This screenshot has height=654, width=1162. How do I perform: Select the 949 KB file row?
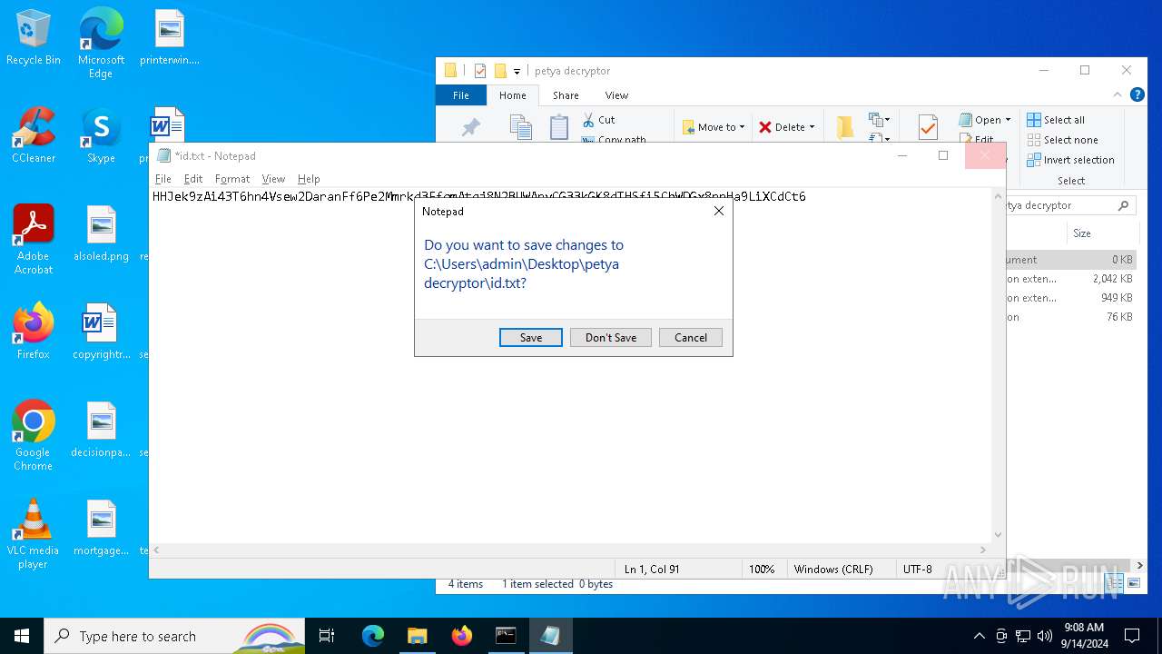(1070, 298)
